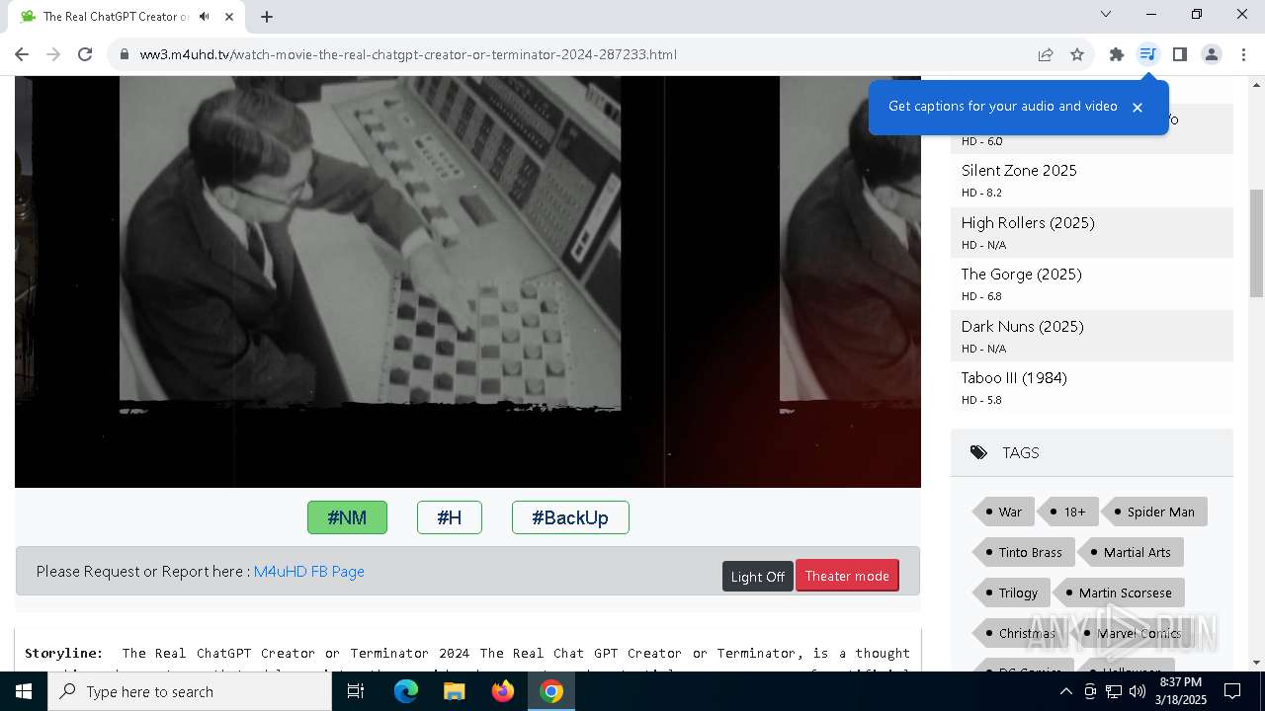Select the Tinto Brass tag
1265x711 pixels.
[1024, 552]
